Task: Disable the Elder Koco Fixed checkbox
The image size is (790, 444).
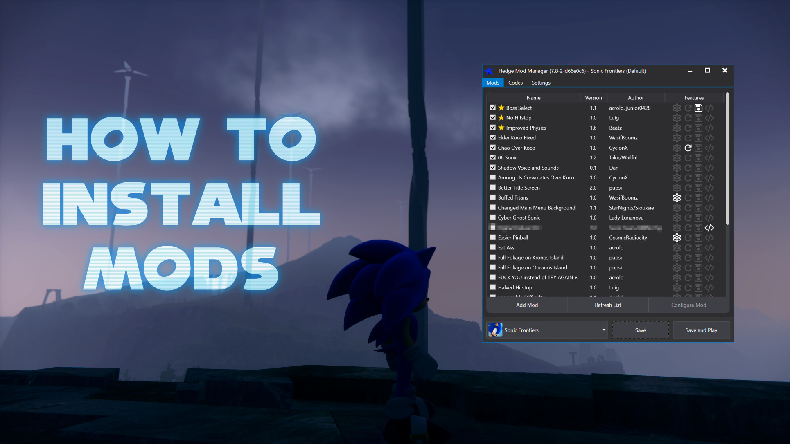Action: pos(492,137)
